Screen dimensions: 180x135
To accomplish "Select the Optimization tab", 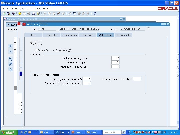I will 105,35.
